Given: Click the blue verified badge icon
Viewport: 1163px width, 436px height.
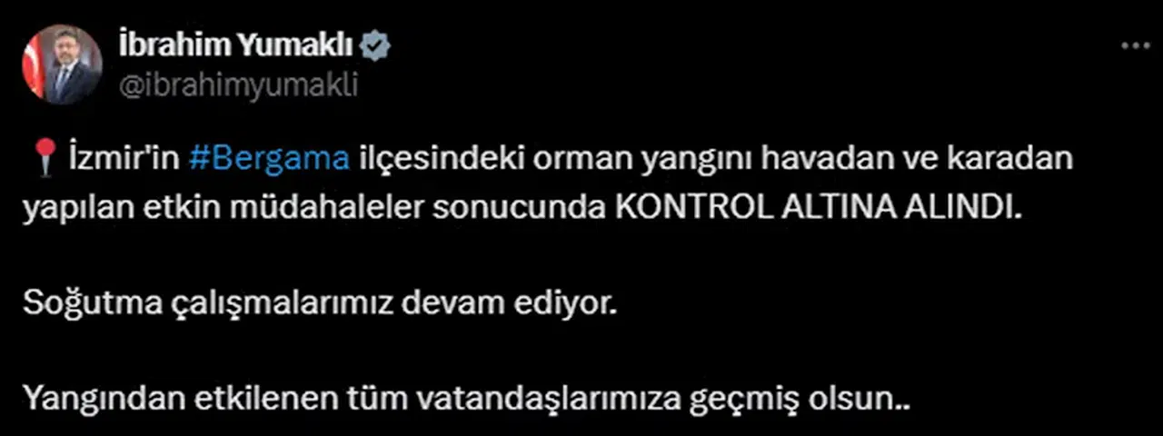Looking at the screenshot, I should 377,46.
